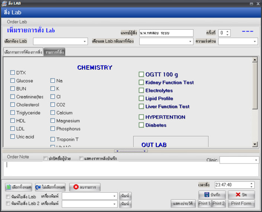
Task: Click the Print Form button
Action: 241,203
